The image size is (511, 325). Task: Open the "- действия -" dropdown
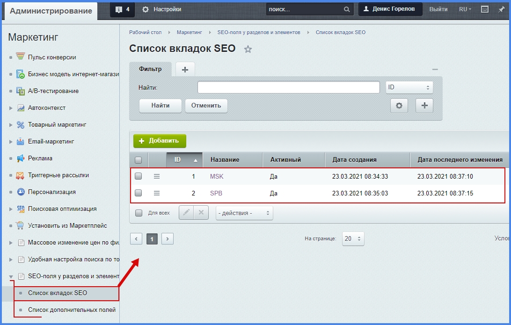[244, 213]
